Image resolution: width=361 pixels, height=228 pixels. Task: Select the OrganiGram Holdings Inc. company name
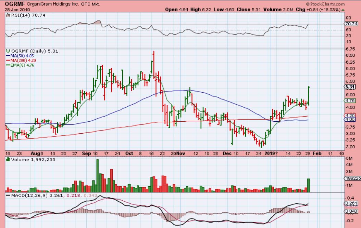point(53,4)
